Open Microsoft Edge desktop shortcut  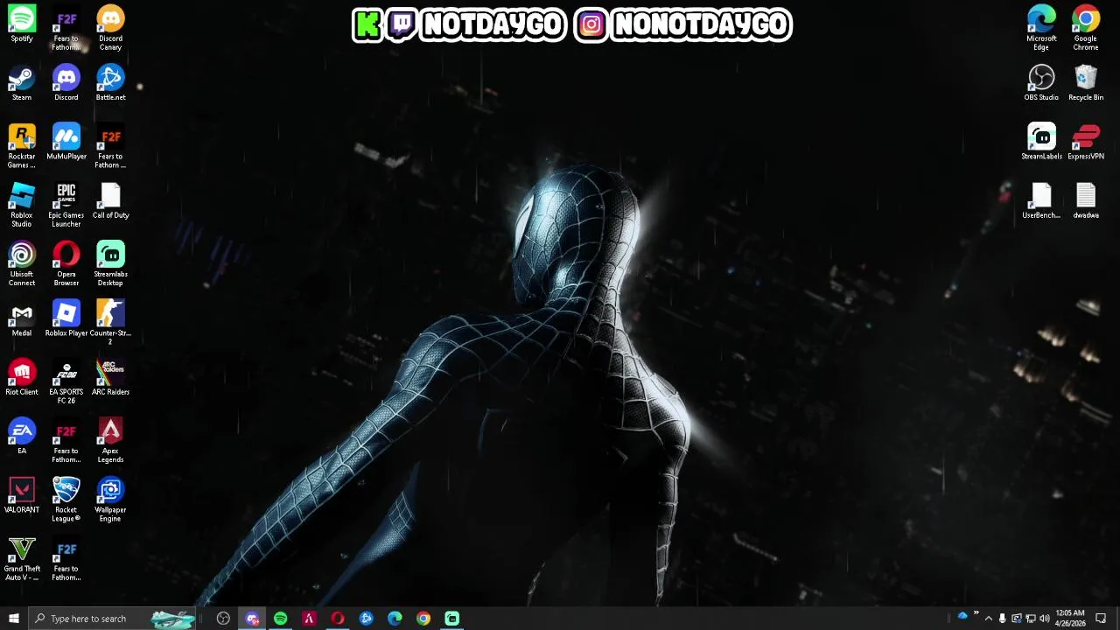(x=1041, y=28)
